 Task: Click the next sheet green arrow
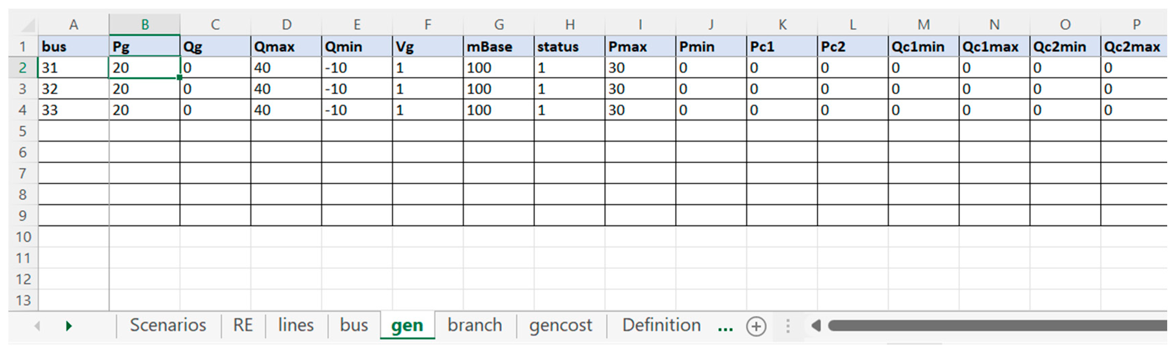pos(68,326)
